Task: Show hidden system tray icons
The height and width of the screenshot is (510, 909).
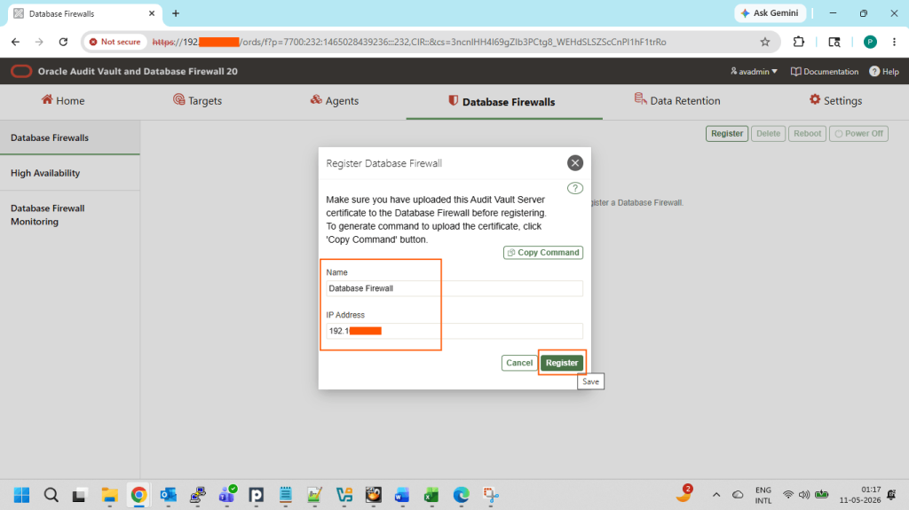Action: (x=716, y=495)
